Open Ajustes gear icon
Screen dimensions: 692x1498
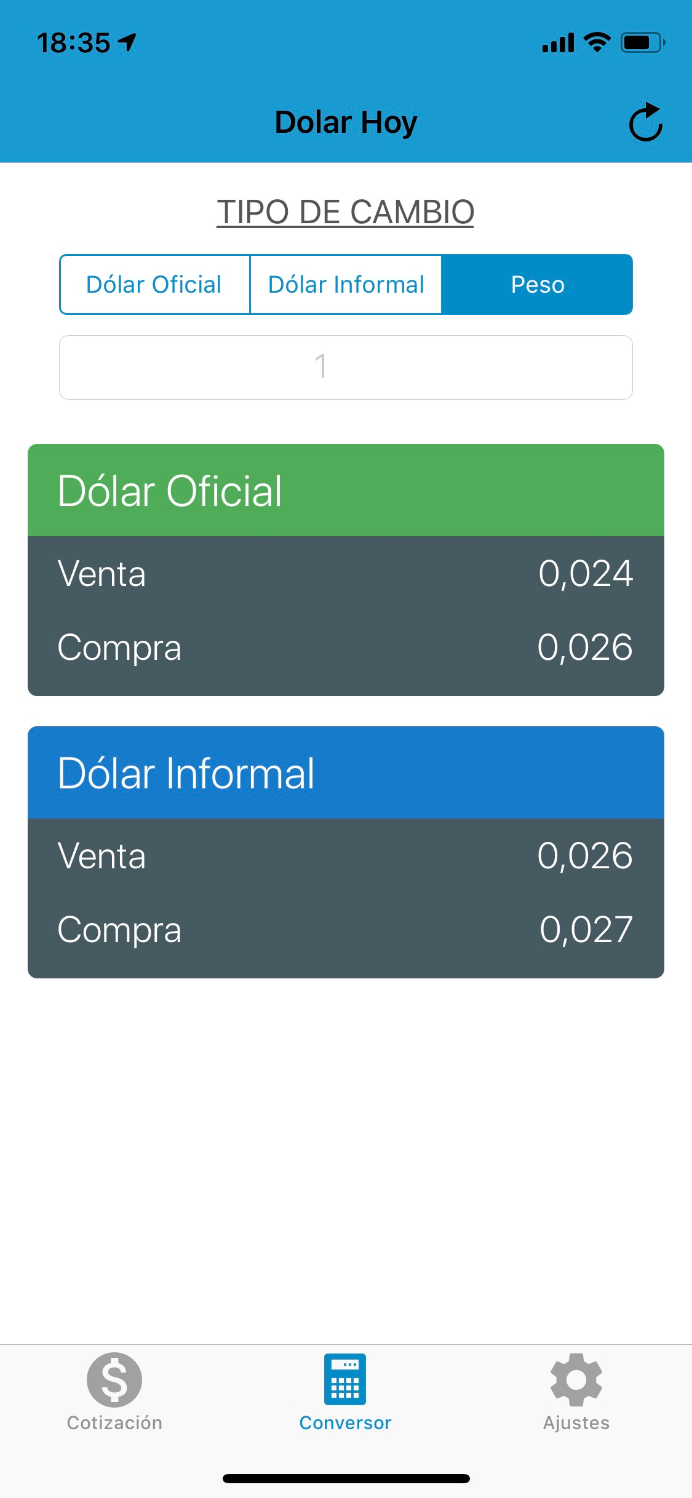pyautogui.click(x=576, y=1379)
